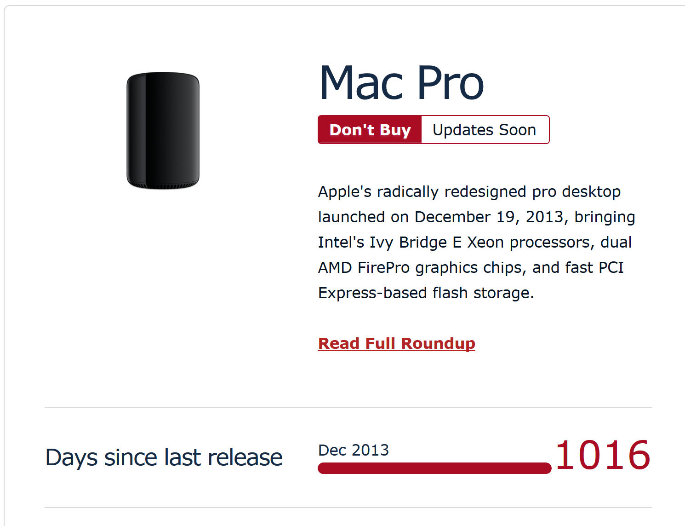Click the word launched in the description
The width and height of the screenshot is (685, 526).
pos(351,217)
